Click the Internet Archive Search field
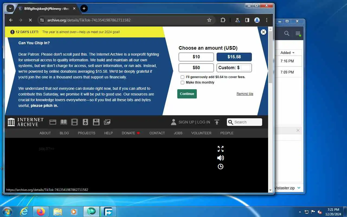 tap(245, 122)
